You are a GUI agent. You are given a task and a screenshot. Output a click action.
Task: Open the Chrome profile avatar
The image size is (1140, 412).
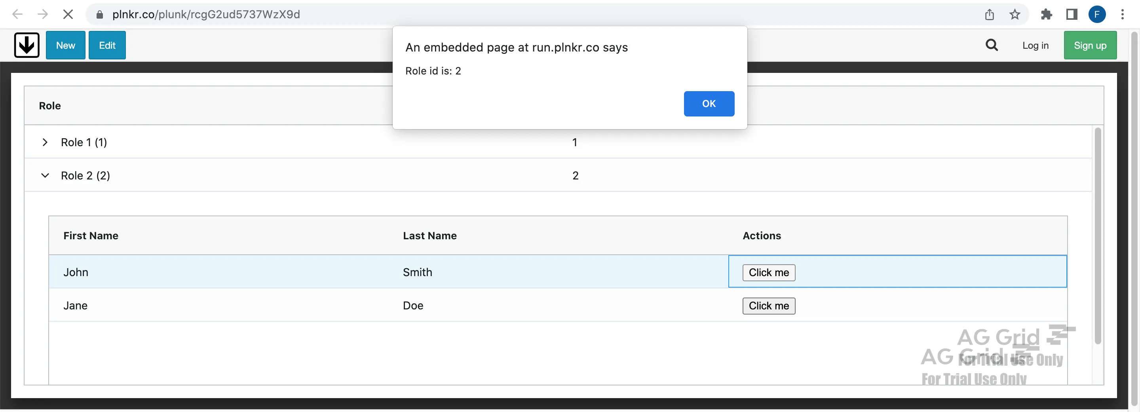(x=1096, y=15)
